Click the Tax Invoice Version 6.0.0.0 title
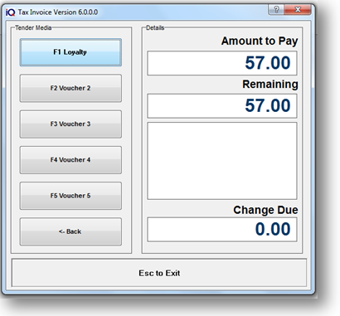 [58, 12]
